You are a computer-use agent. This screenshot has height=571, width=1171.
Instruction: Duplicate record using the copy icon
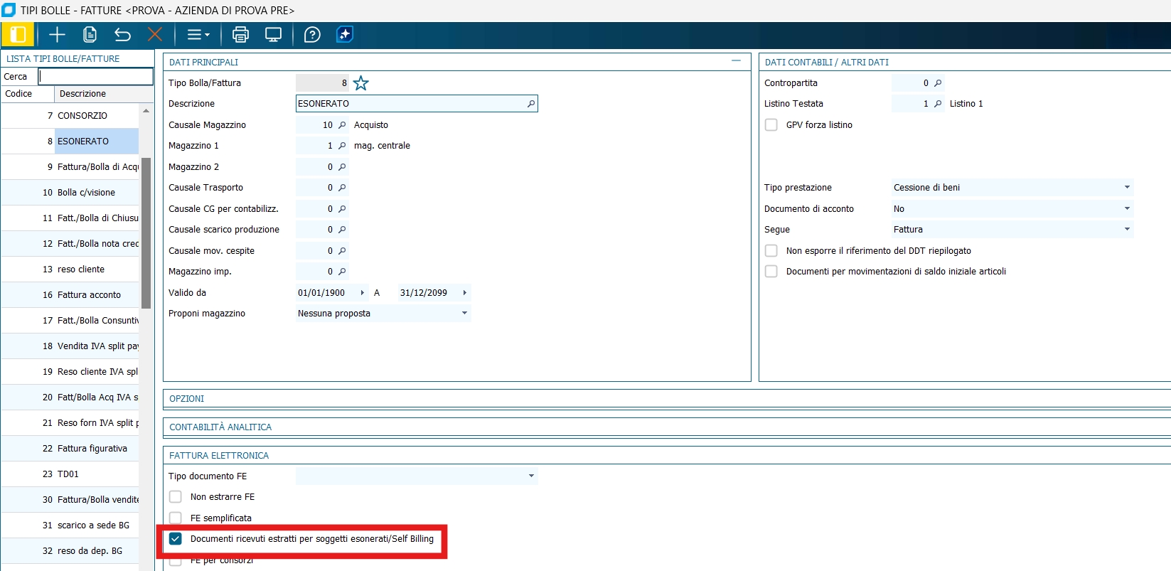(90, 35)
